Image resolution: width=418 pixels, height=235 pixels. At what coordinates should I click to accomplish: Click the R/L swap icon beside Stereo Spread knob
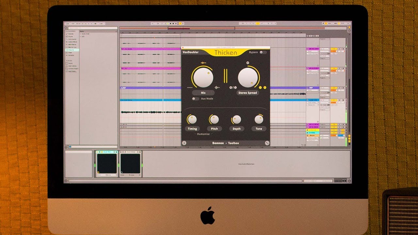233,87
